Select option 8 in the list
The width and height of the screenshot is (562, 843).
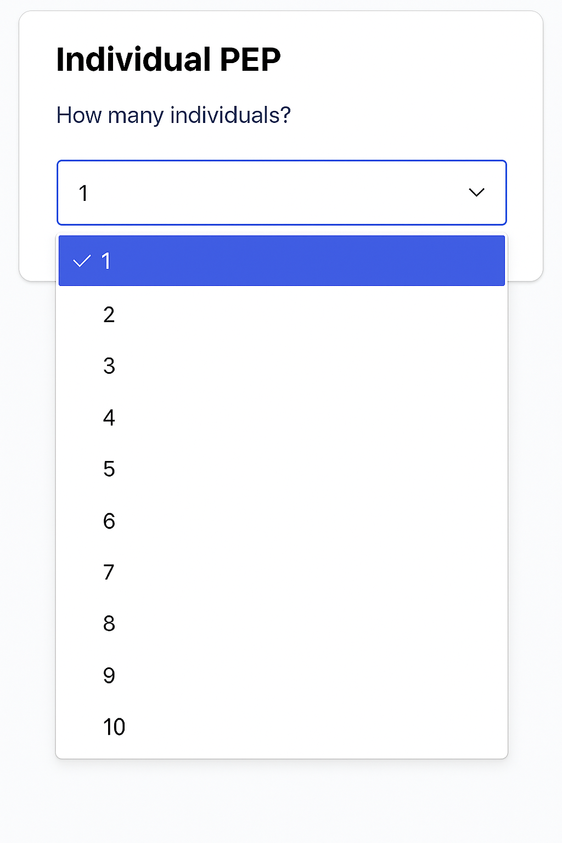pyautogui.click(x=109, y=623)
